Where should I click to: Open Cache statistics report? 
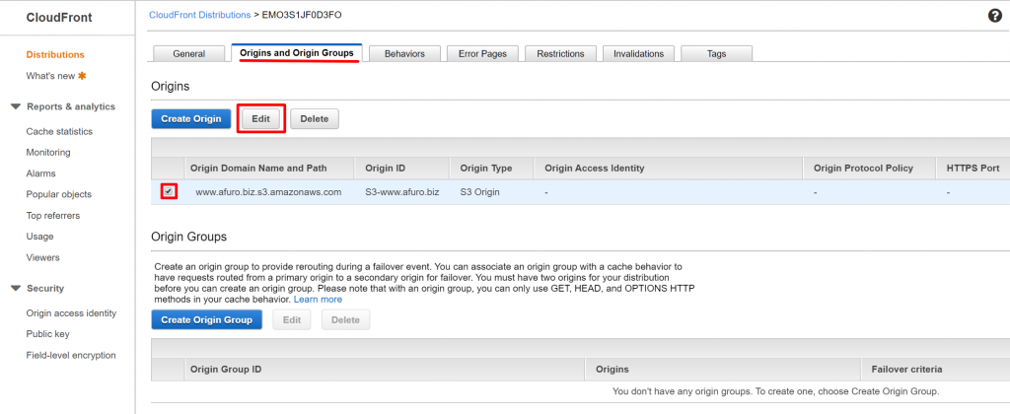point(59,131)
